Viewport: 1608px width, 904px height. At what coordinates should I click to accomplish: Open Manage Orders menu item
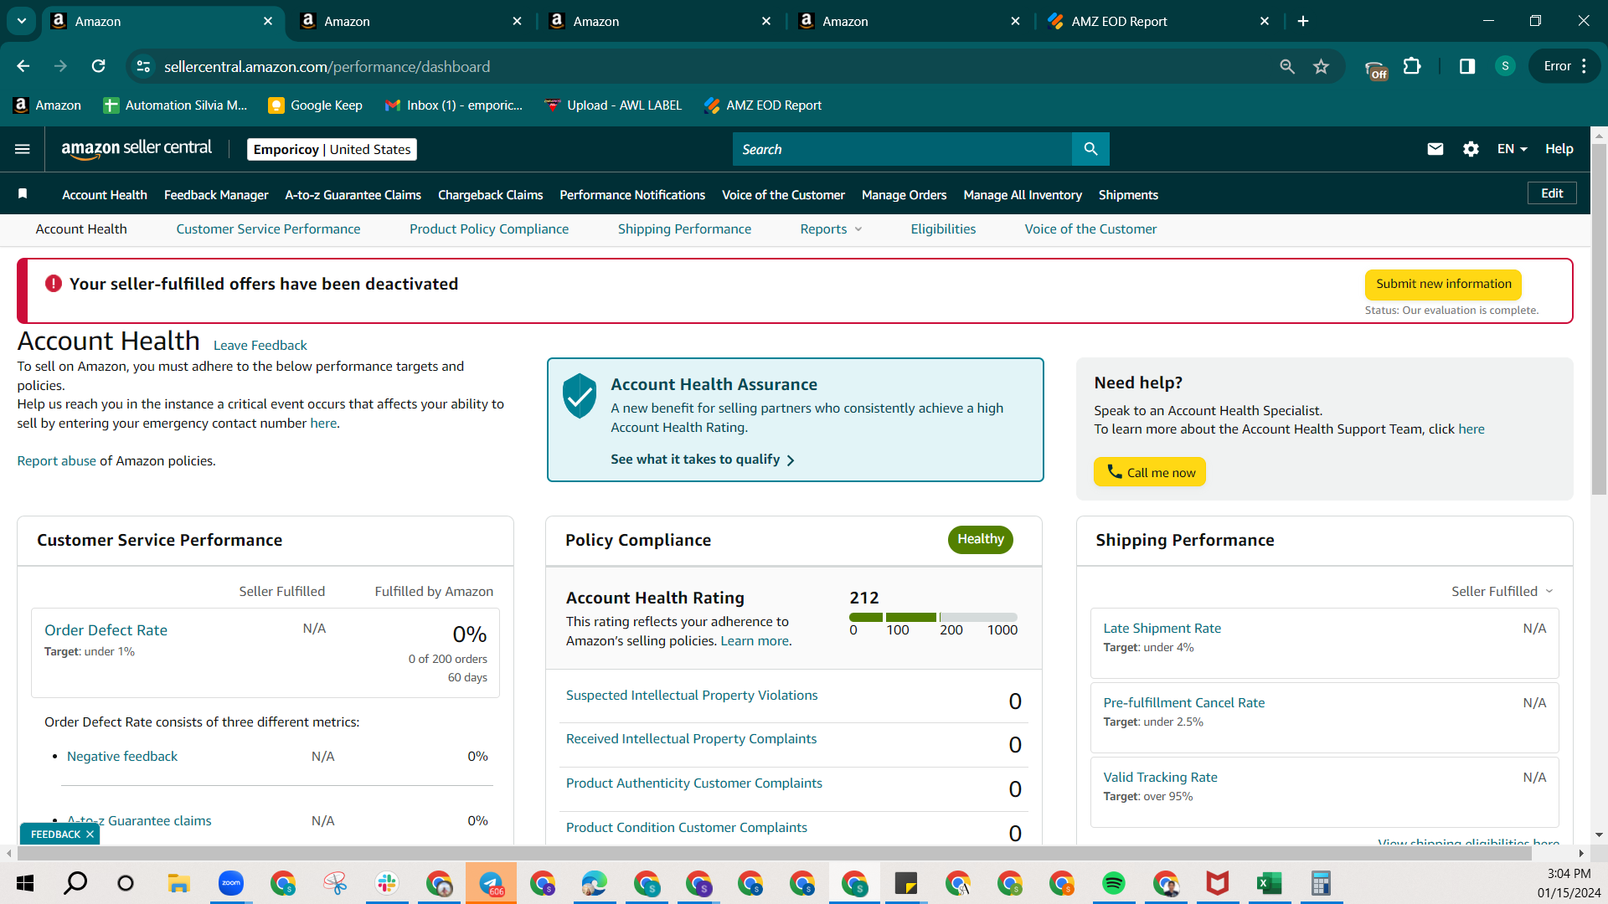(x=904, y=195)
